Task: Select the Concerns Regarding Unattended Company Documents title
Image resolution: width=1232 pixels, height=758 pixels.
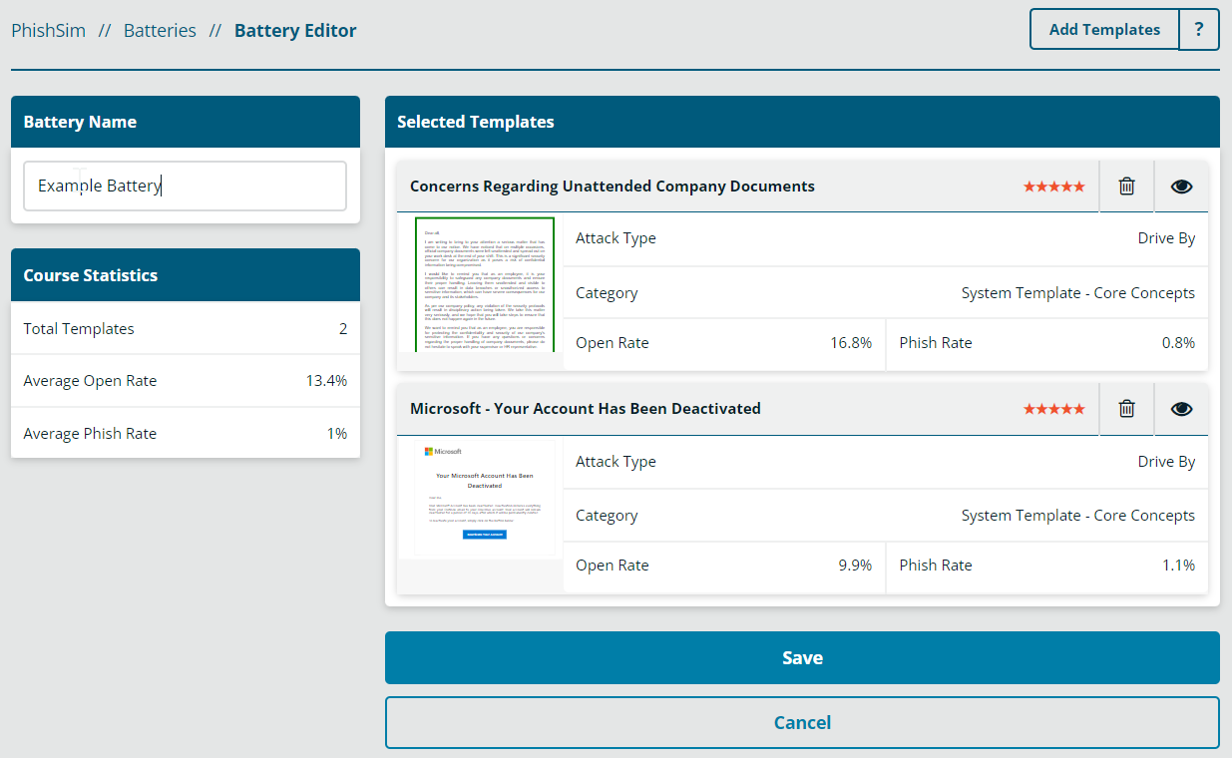Action: [x=612, y=187]
